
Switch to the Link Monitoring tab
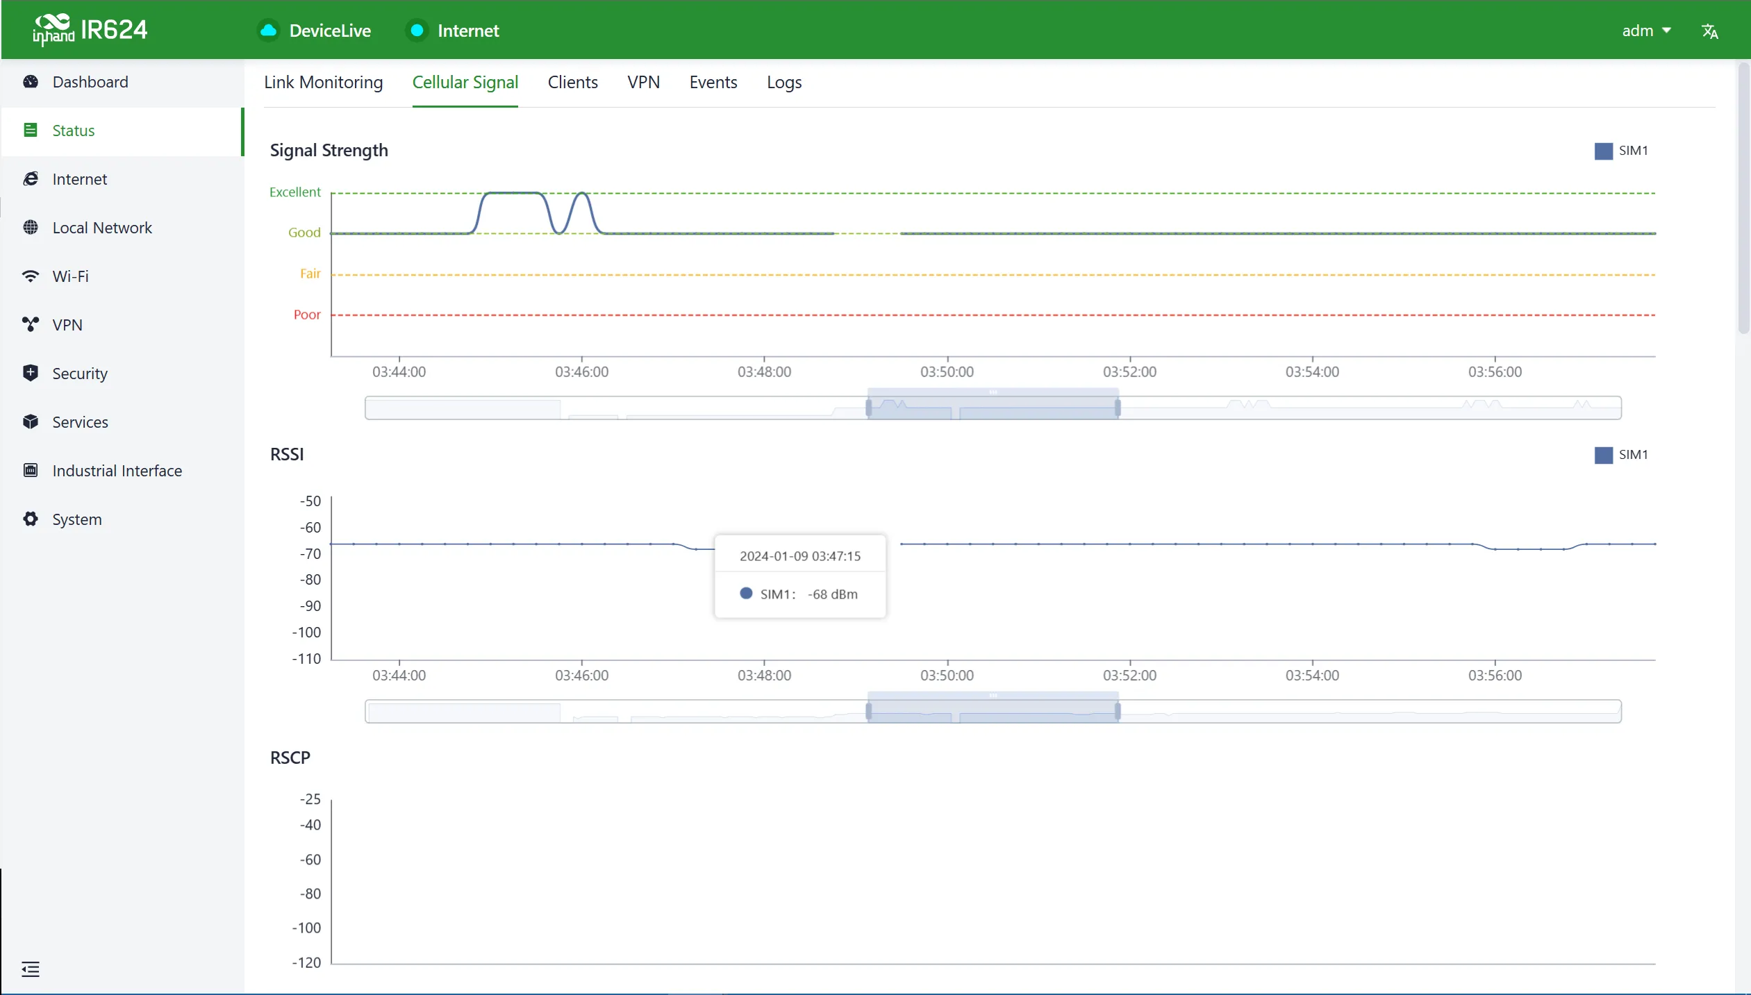pyautogui.click(x=324, y=83)
